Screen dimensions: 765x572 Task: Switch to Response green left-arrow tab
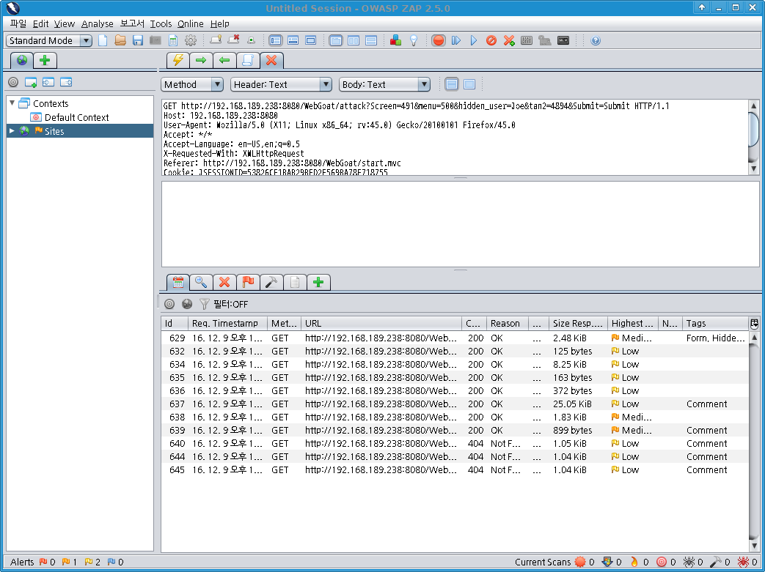[224, 60]
